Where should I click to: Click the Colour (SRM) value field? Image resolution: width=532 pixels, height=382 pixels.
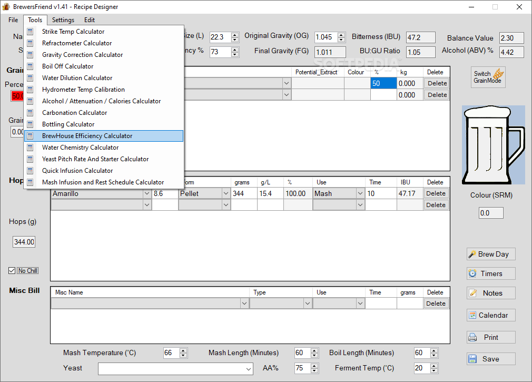coord(491,213)
